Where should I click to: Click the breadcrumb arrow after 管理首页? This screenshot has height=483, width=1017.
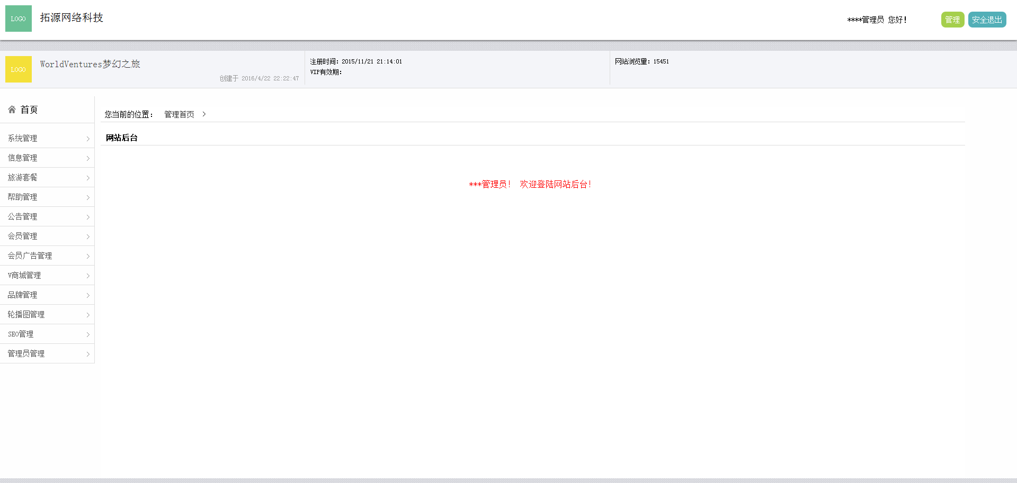(204, 114)
